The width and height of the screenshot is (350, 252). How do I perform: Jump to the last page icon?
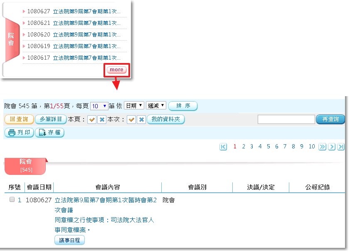(x=341, y=147)
